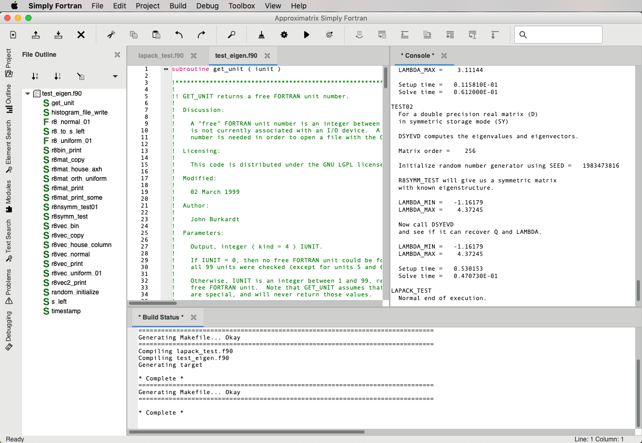The image size is (642, 443).
Task: Open the Element Search side tab
Action: click(8, 147)
